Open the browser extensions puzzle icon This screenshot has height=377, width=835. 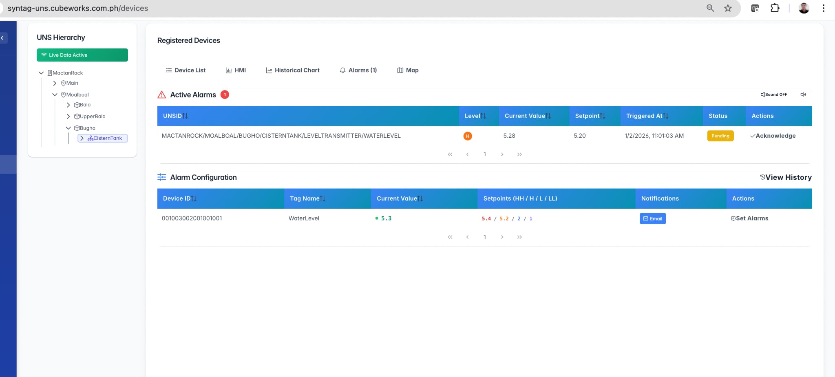pyautogui.click(x=775, y=8)
